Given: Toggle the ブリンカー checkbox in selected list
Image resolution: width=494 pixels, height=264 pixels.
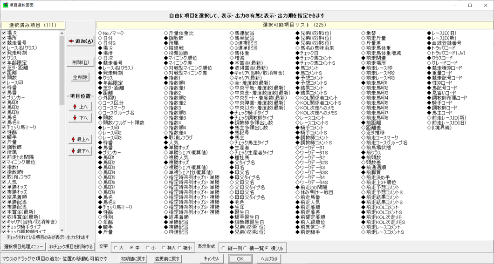Looking at the screenshot, I should point(4,98).
